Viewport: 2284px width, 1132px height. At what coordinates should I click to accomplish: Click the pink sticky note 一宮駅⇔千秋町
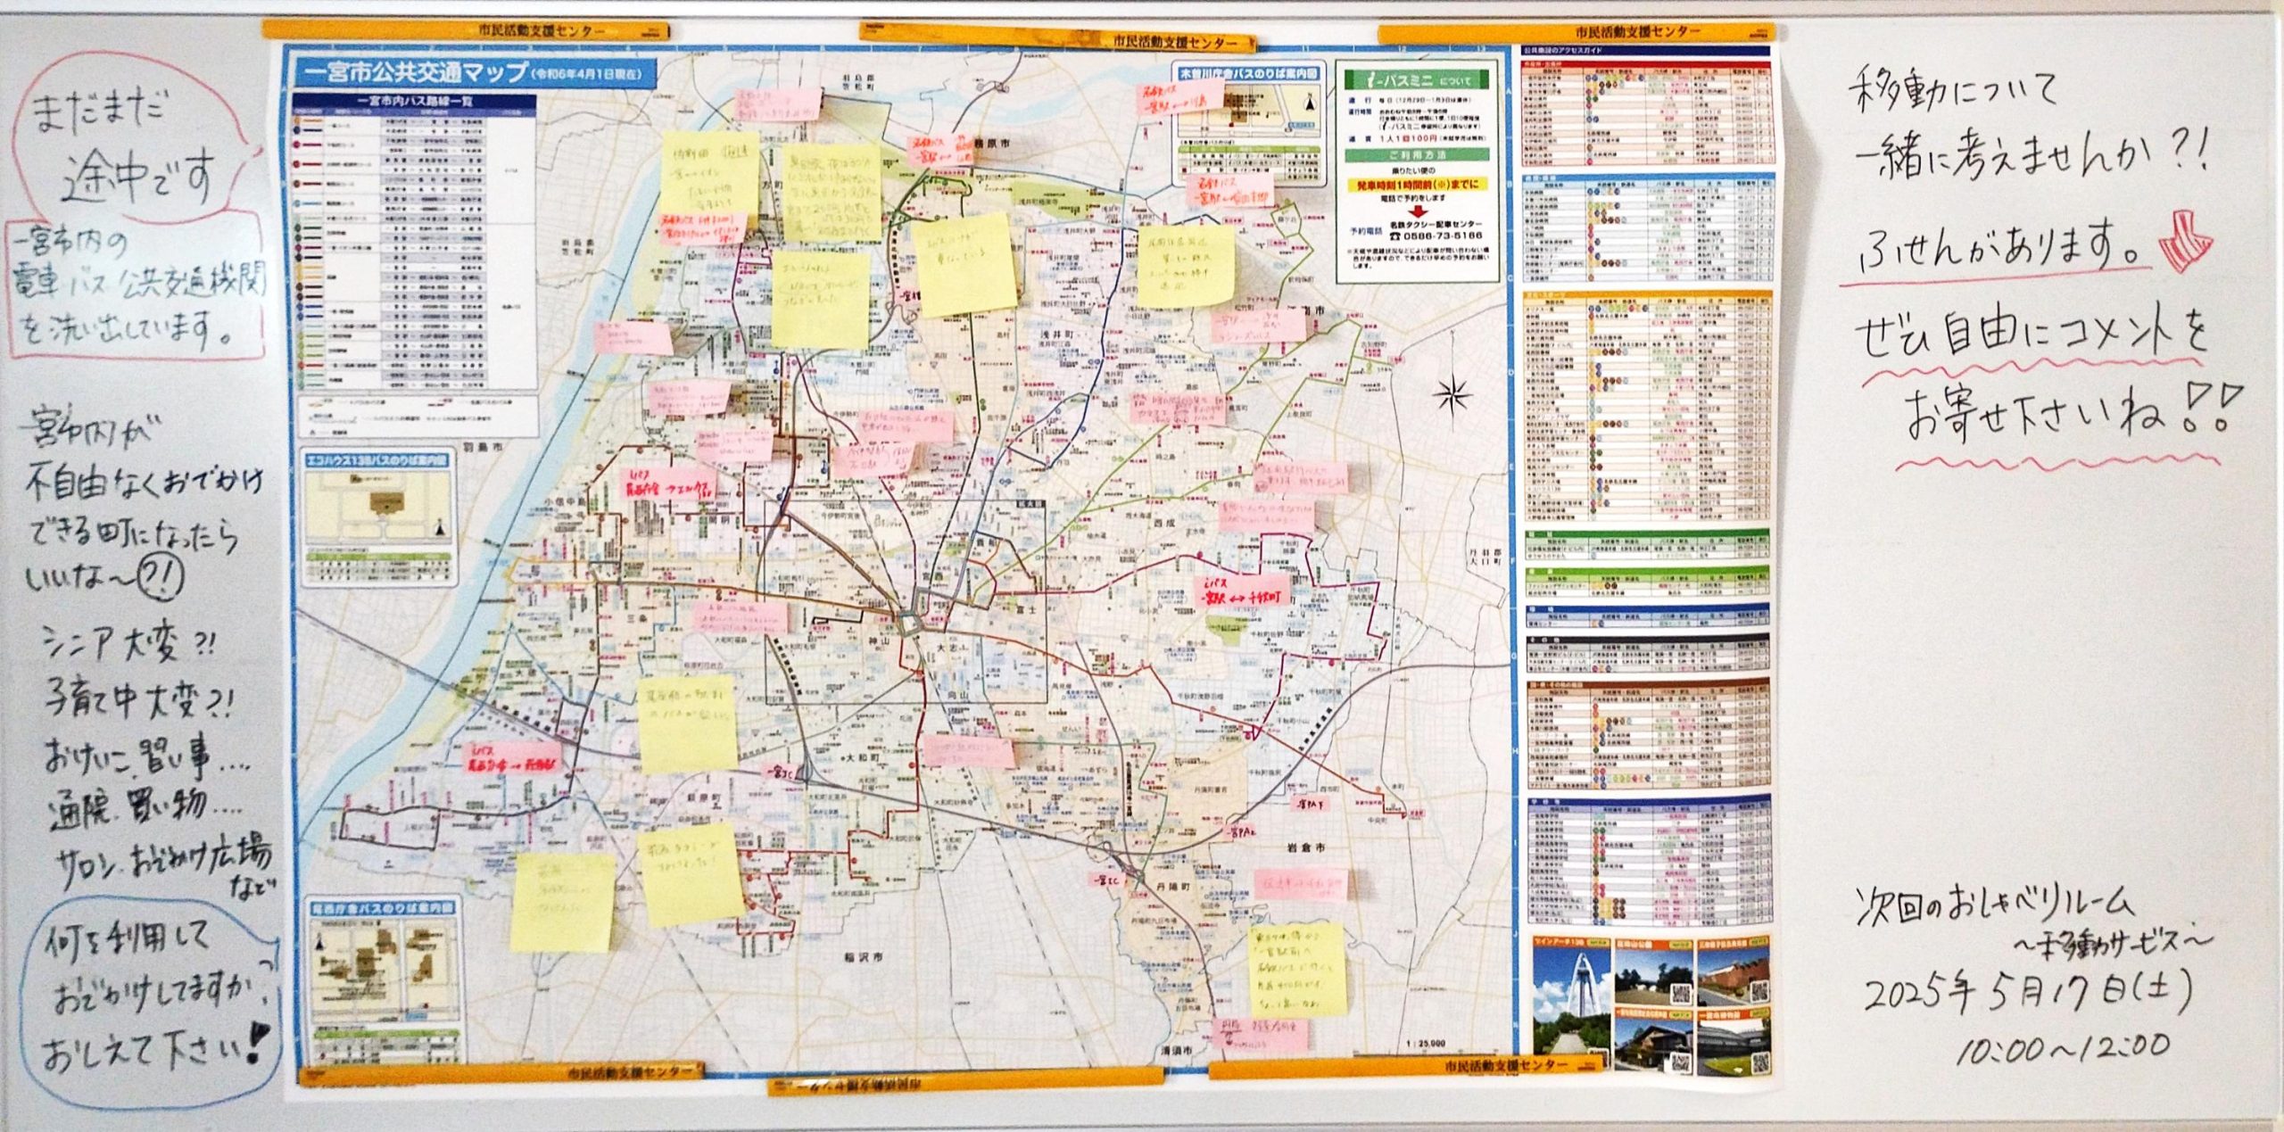[1242, 591]
